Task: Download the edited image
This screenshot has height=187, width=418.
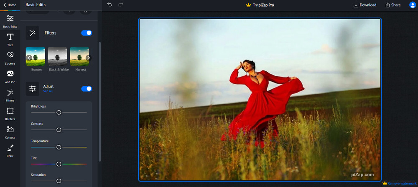Action: click(364, 5)
